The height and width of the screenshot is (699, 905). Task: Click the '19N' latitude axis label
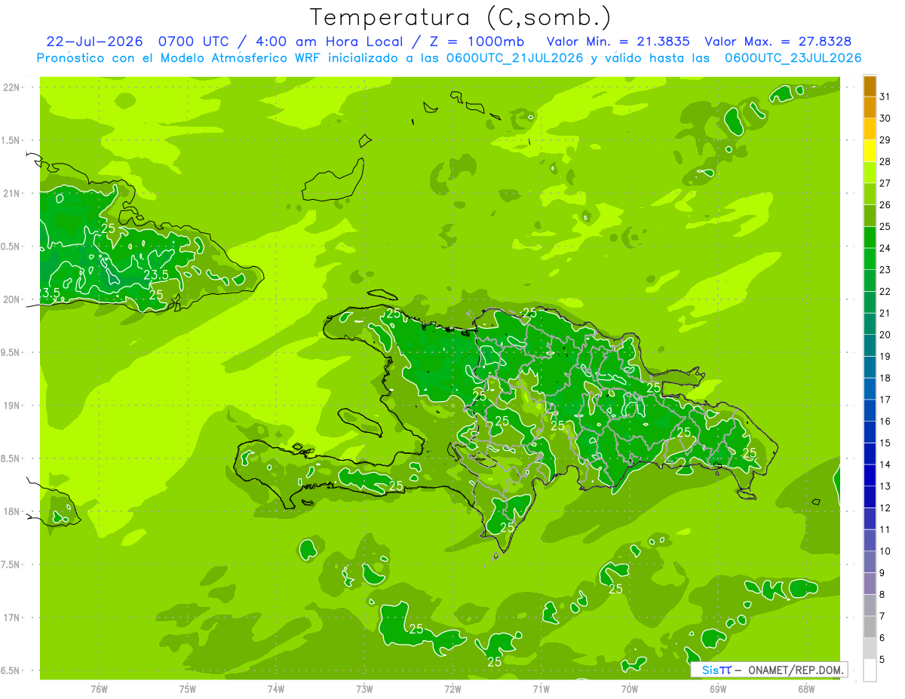11,406
